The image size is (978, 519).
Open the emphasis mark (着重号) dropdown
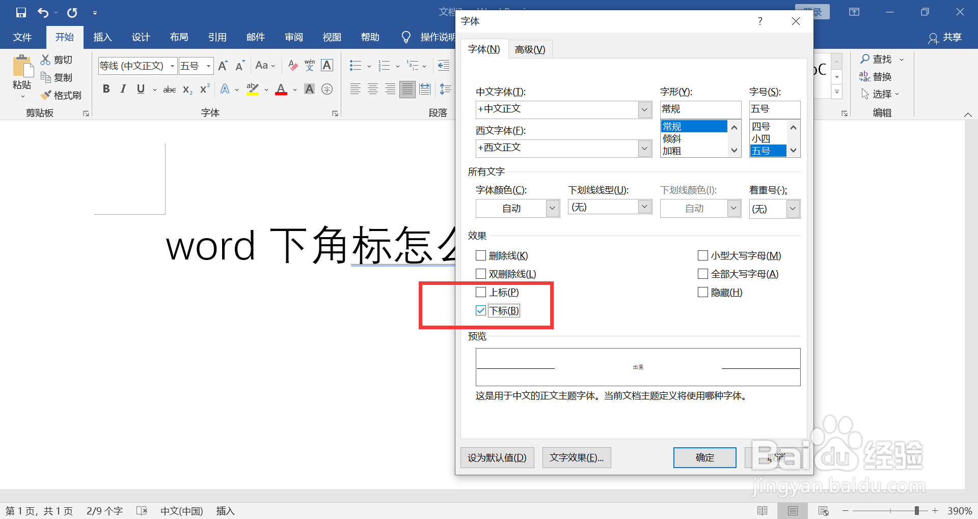[793, 209]
